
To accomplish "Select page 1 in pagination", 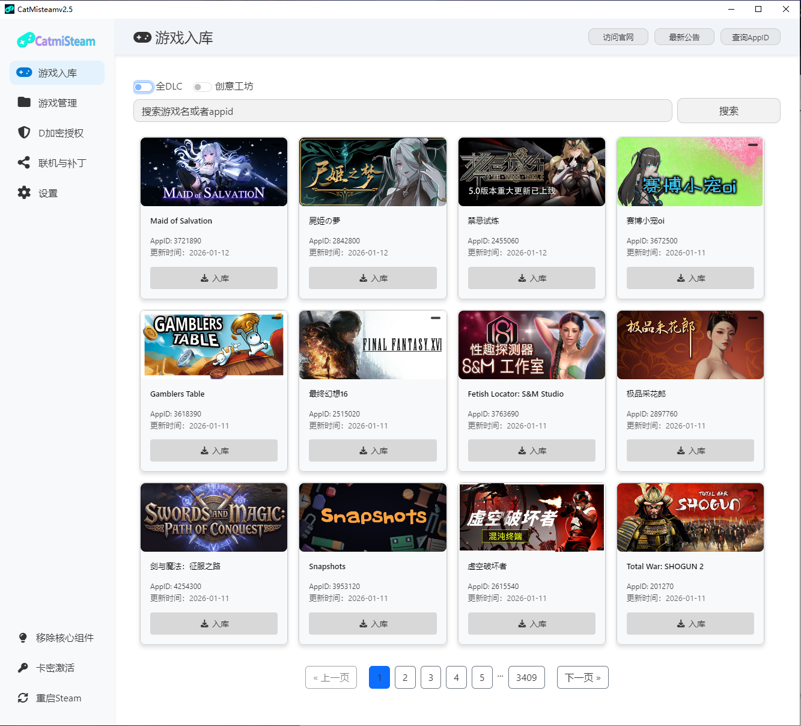I will pos(379,677).
